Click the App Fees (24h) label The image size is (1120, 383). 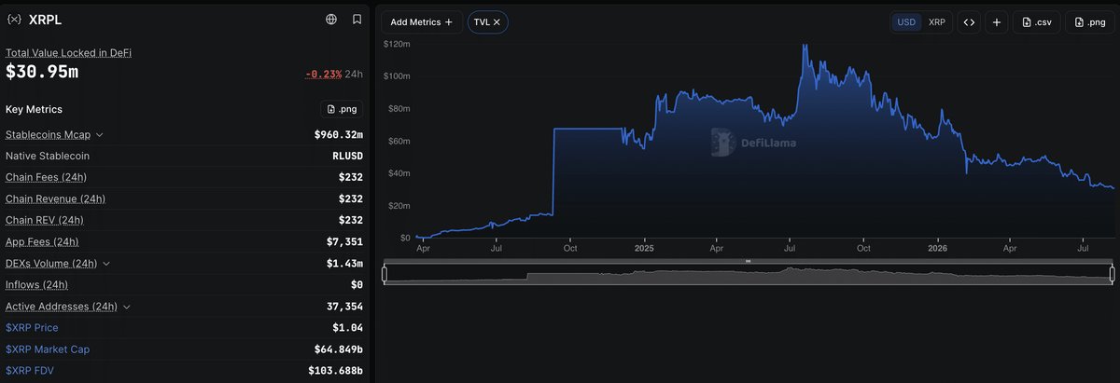click(42, 241)
